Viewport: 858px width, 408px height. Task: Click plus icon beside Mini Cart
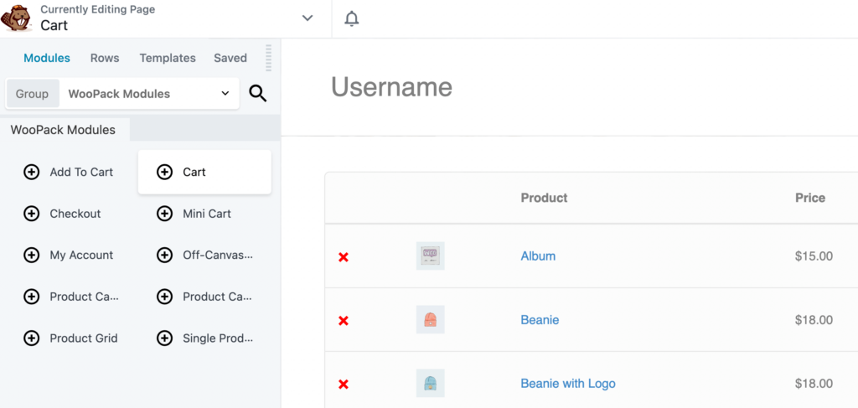(164, 214)
